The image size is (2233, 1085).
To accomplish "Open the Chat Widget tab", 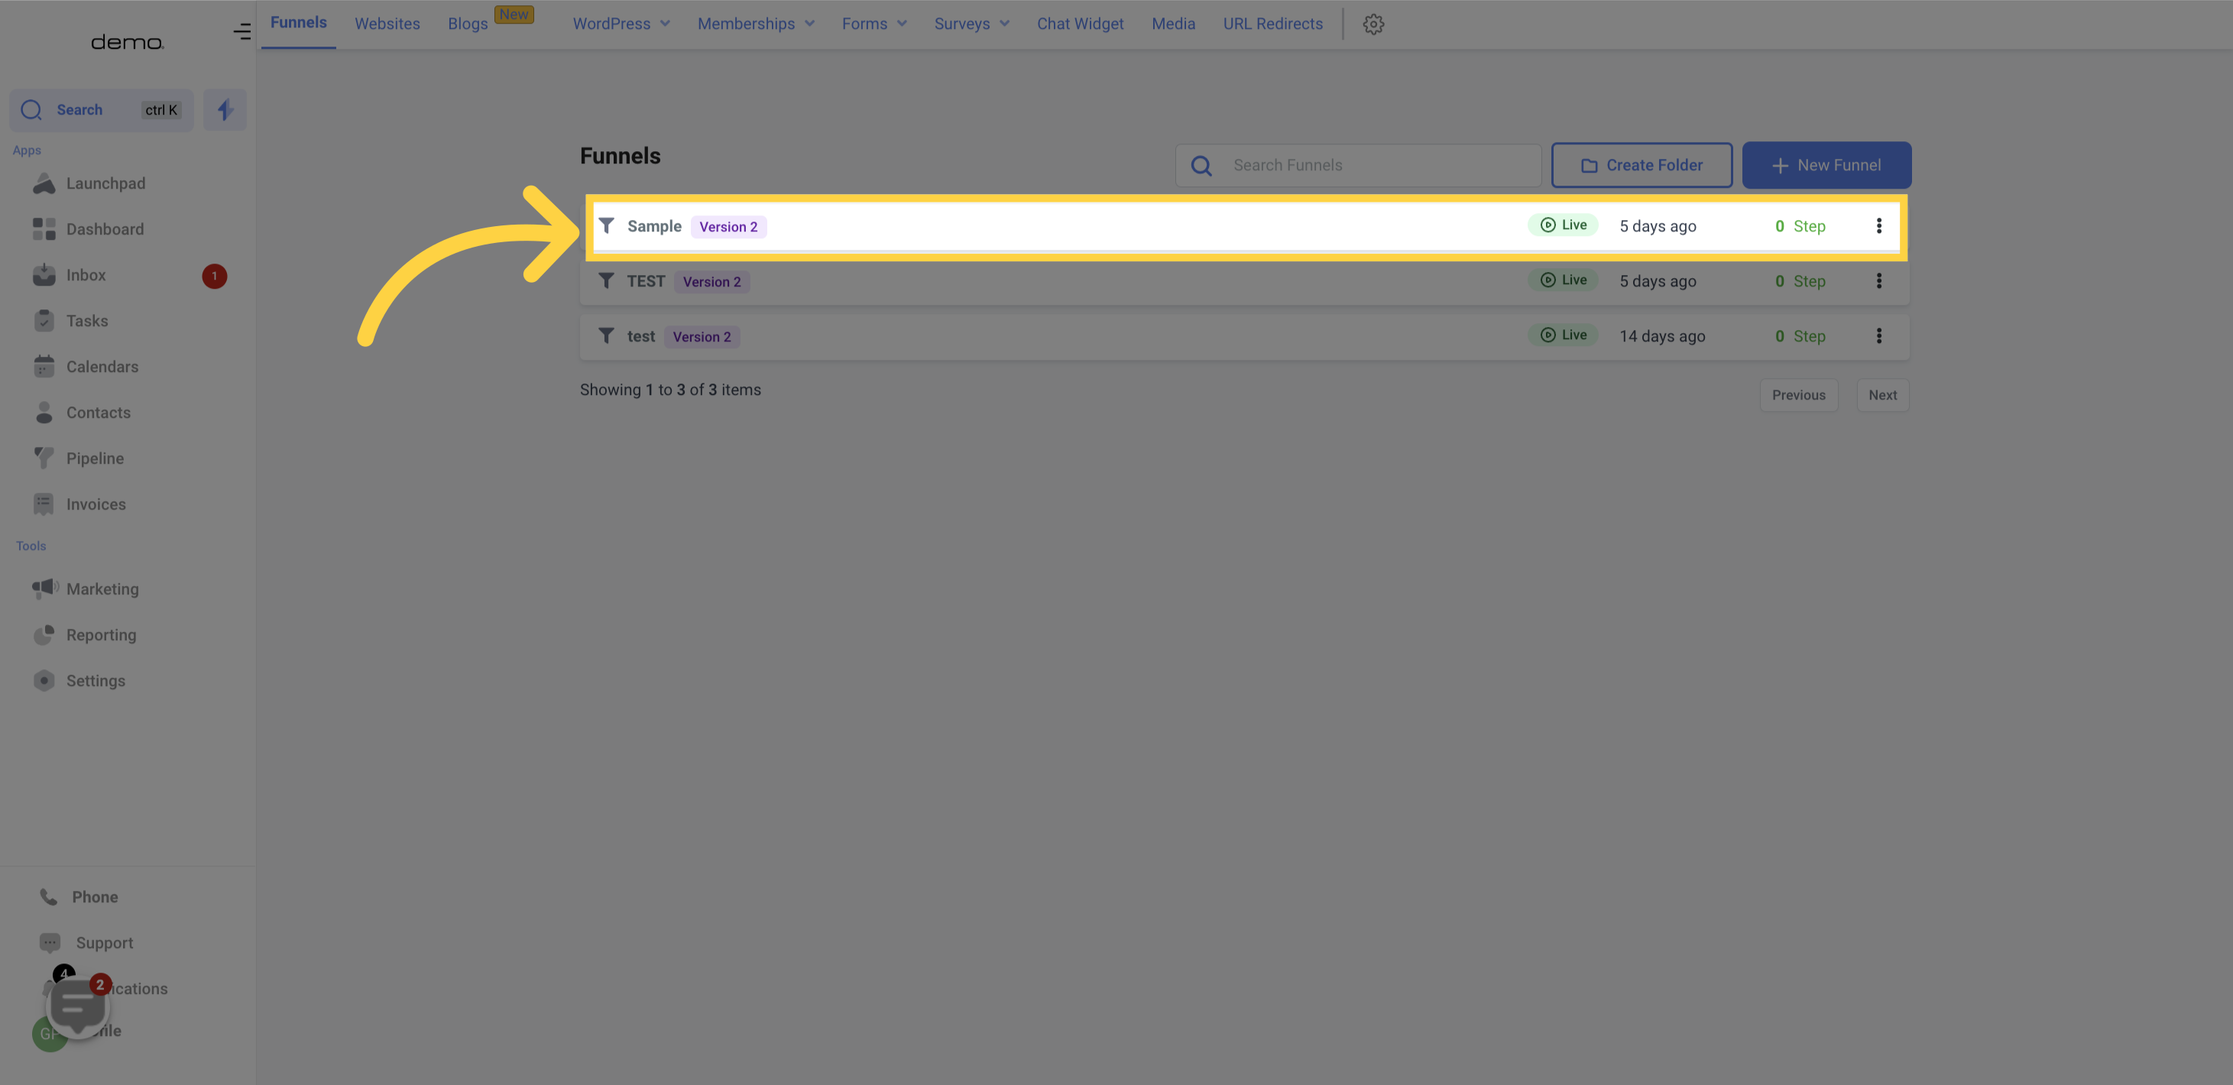I will (x=1079, y=24).
